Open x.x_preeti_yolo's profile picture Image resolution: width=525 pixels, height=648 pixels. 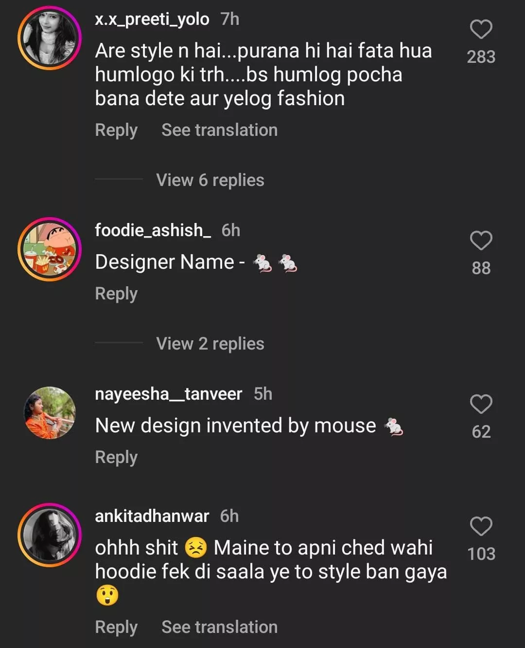(x=50, y=38)
